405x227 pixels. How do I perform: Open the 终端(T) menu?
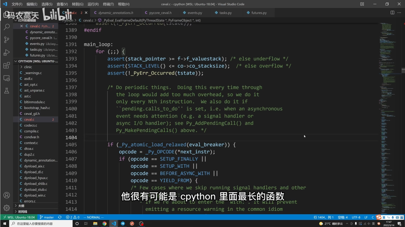pos(108,4)
